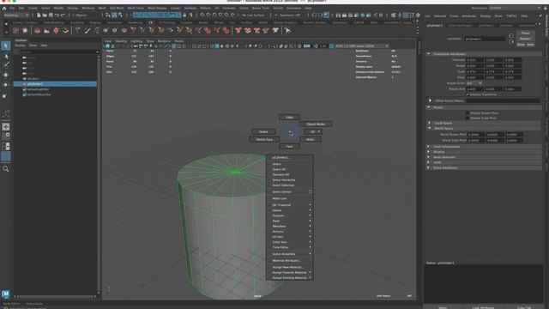The image size is (549, 309).
Task: Choose Multi in the marking menu
Action: 311,139
